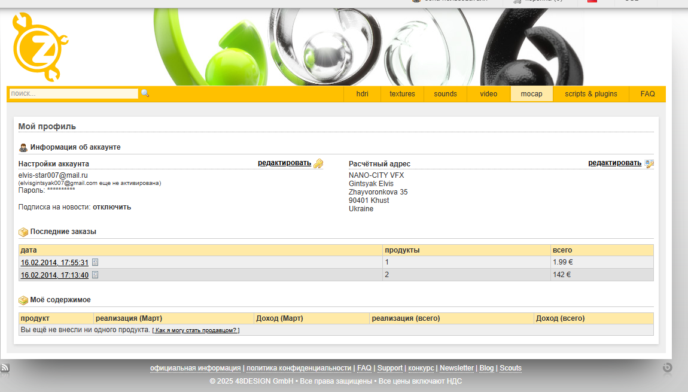
Task: Open the hdri category tab
Action: point(362,94)
